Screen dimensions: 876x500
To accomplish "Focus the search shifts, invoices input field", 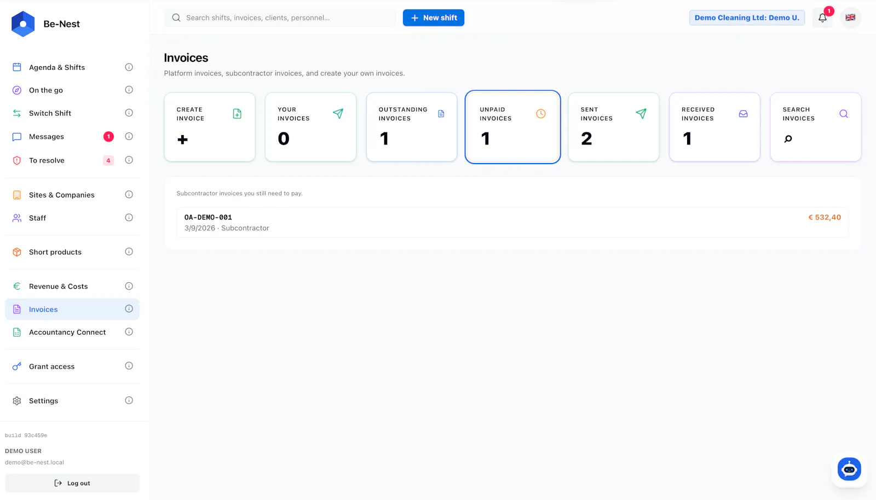I will [280, 18].
